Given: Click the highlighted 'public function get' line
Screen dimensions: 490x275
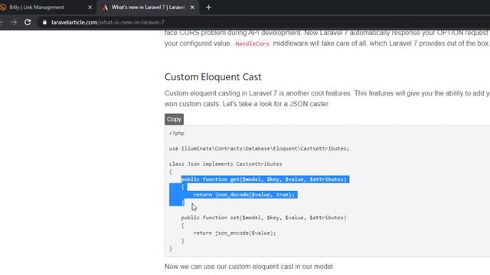Looking at the screenshot, I should tap(264, 180).
